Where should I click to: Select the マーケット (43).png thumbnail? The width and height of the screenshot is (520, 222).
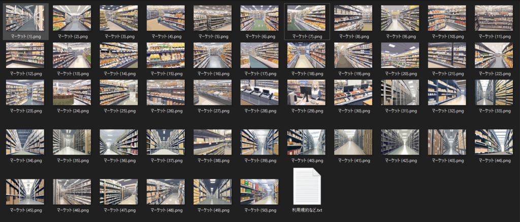(447, 142)
